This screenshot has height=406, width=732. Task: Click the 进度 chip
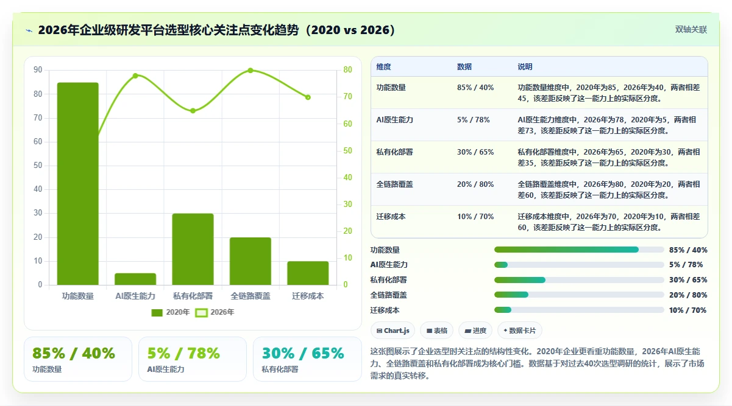(475, 331)
